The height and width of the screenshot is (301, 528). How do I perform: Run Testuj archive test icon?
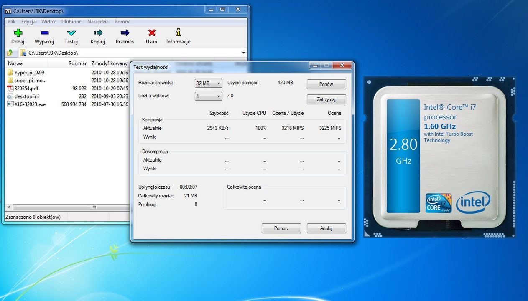71,33
